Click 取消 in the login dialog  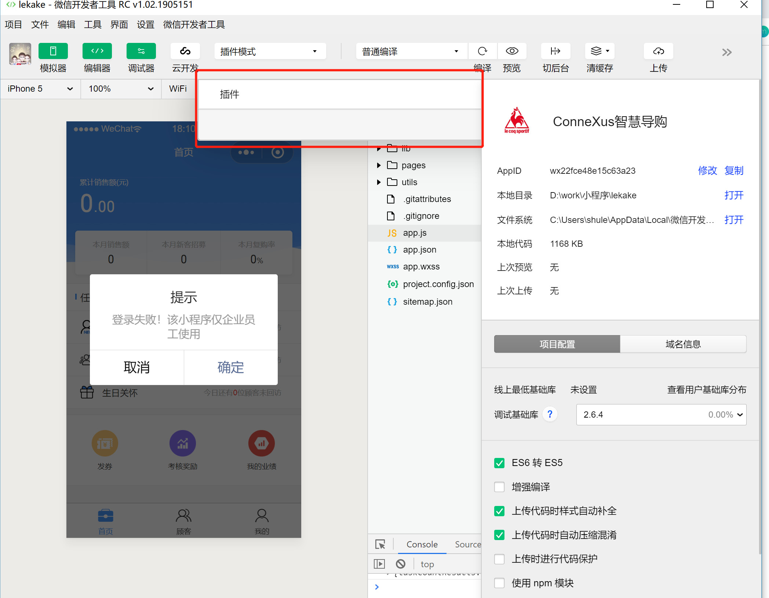click(x=137, y=367)
